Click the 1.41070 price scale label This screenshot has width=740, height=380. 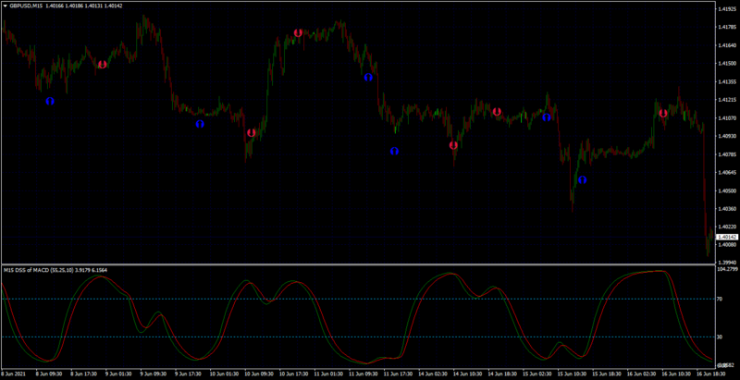click(727, 118)
